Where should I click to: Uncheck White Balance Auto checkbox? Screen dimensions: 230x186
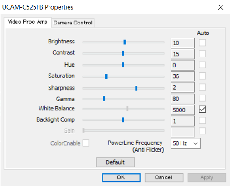click(202, 109)
